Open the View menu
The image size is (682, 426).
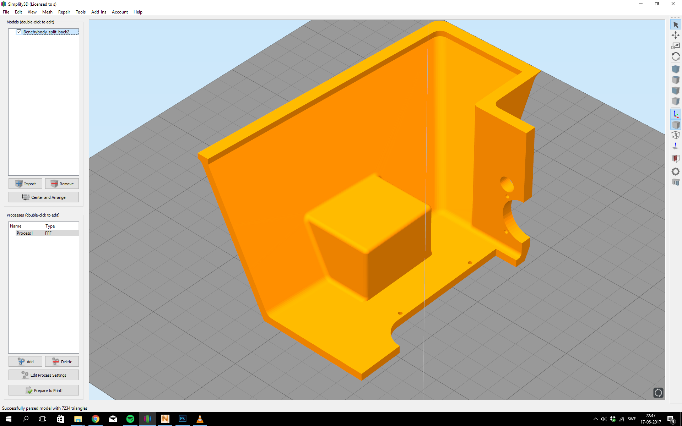pyautogui.click(x=32, y=12)
